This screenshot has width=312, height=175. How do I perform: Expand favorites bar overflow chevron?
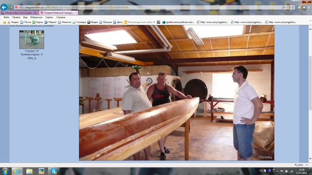(310, 21)
